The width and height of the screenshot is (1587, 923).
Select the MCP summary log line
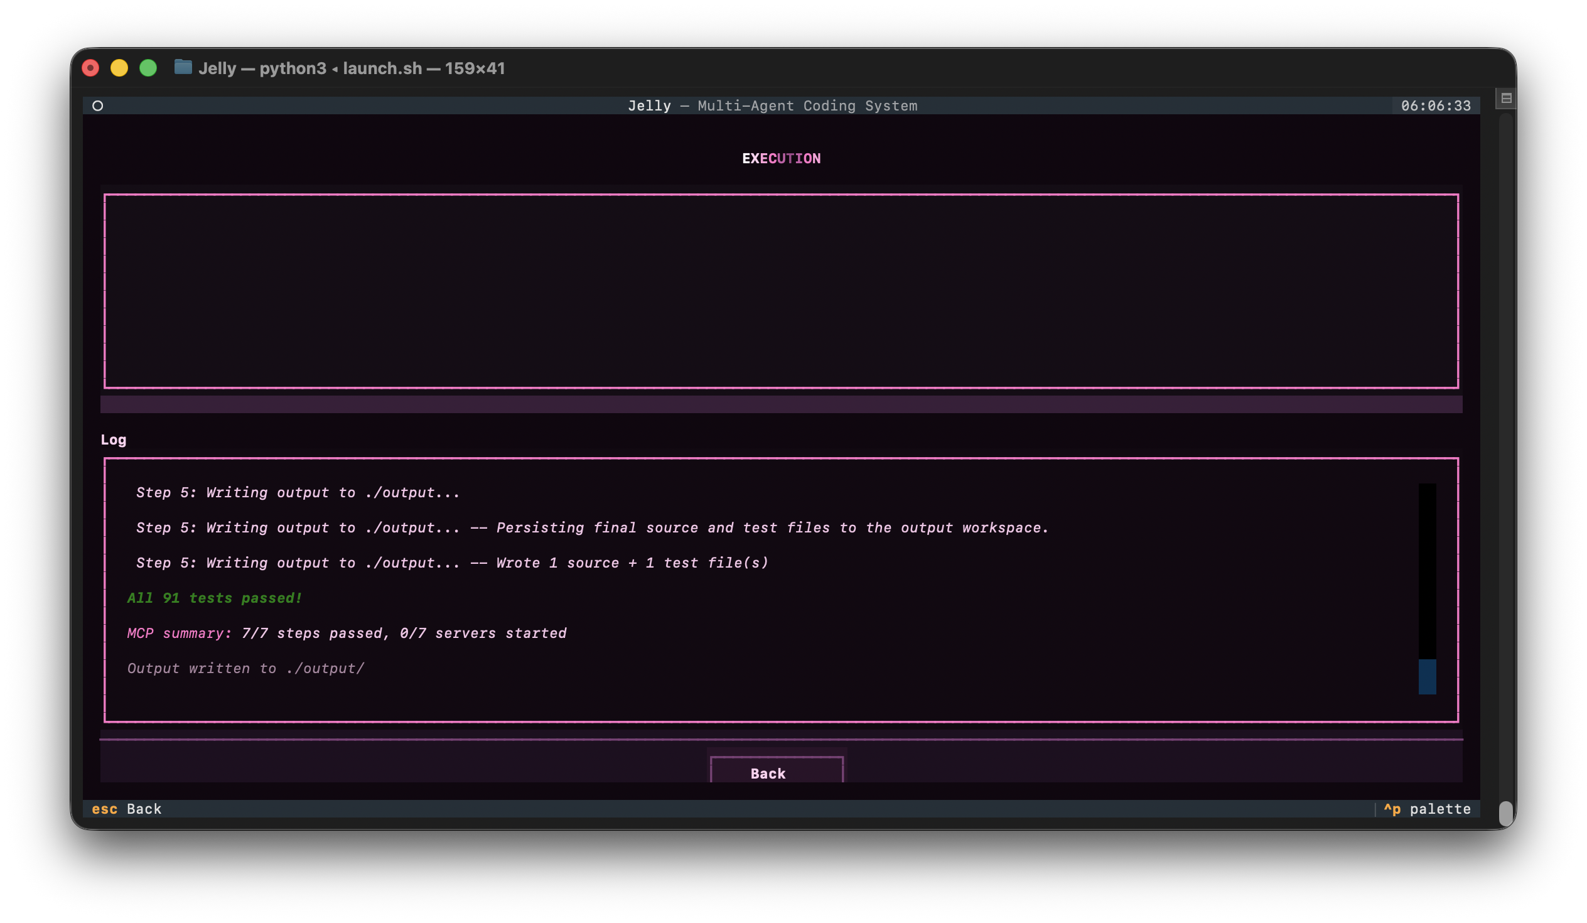click(347, 633)
